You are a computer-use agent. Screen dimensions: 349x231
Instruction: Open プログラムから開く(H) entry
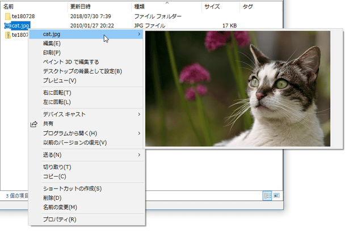(x=86, y=133)
